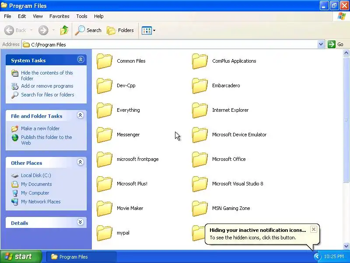Show hidden tray icons arrow button

click(317, 256)
